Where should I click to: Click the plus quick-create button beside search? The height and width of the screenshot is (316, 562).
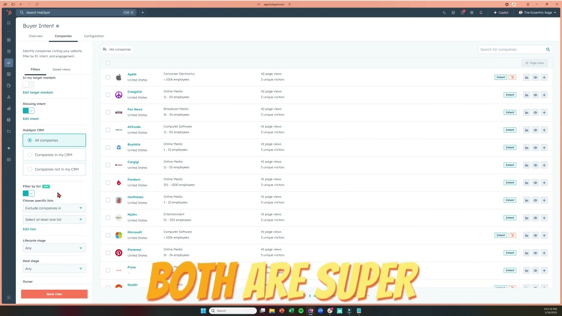[142, 13]
